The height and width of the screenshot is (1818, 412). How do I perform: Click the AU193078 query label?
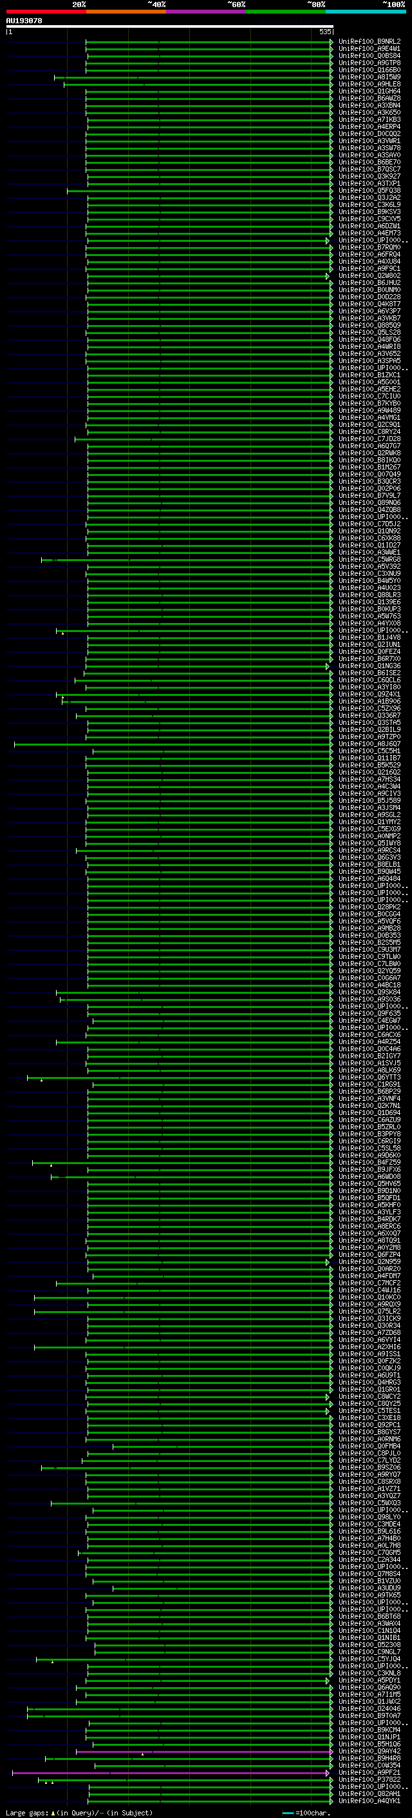(x=24, y=21)
